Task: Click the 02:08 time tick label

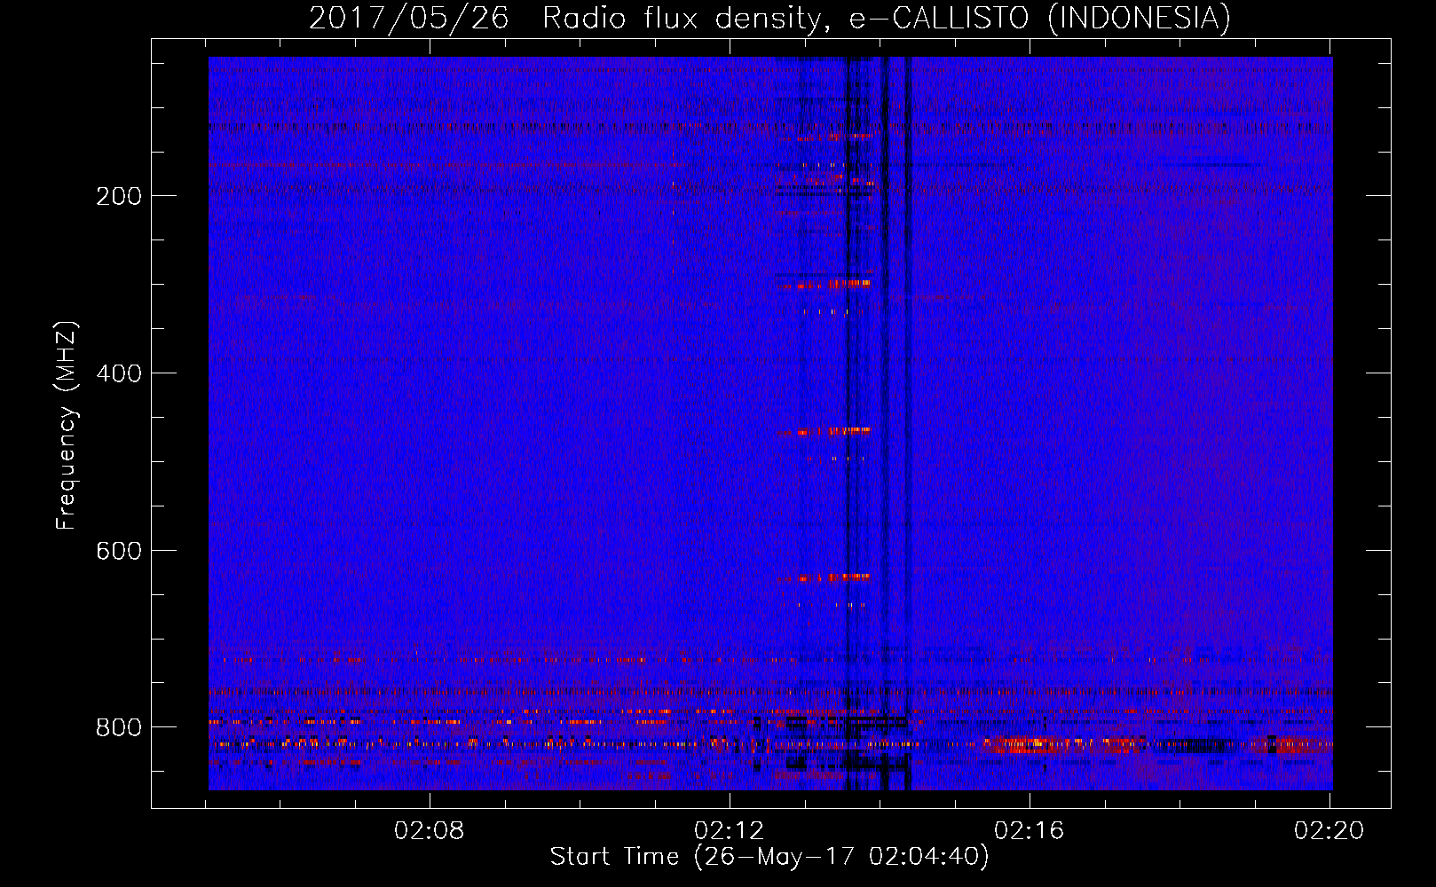Action: coord(430,831)
